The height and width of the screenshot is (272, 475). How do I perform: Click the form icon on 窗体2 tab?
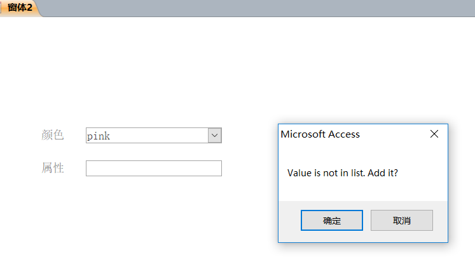click(1, 7)
